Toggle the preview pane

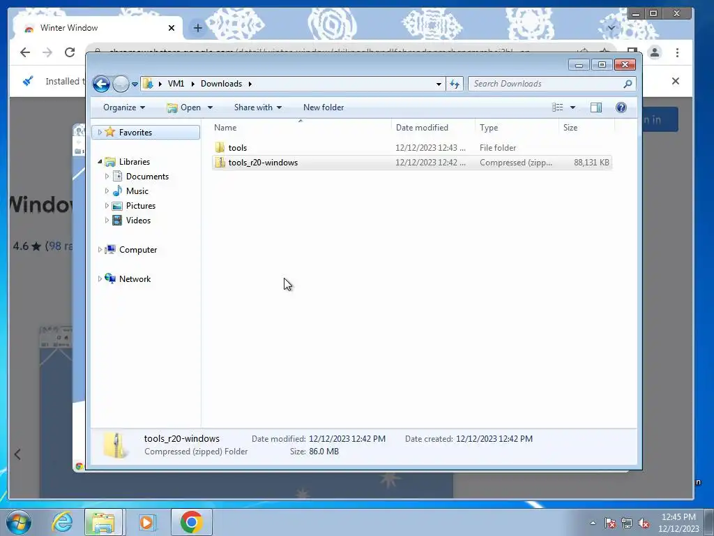click(595, 107)
